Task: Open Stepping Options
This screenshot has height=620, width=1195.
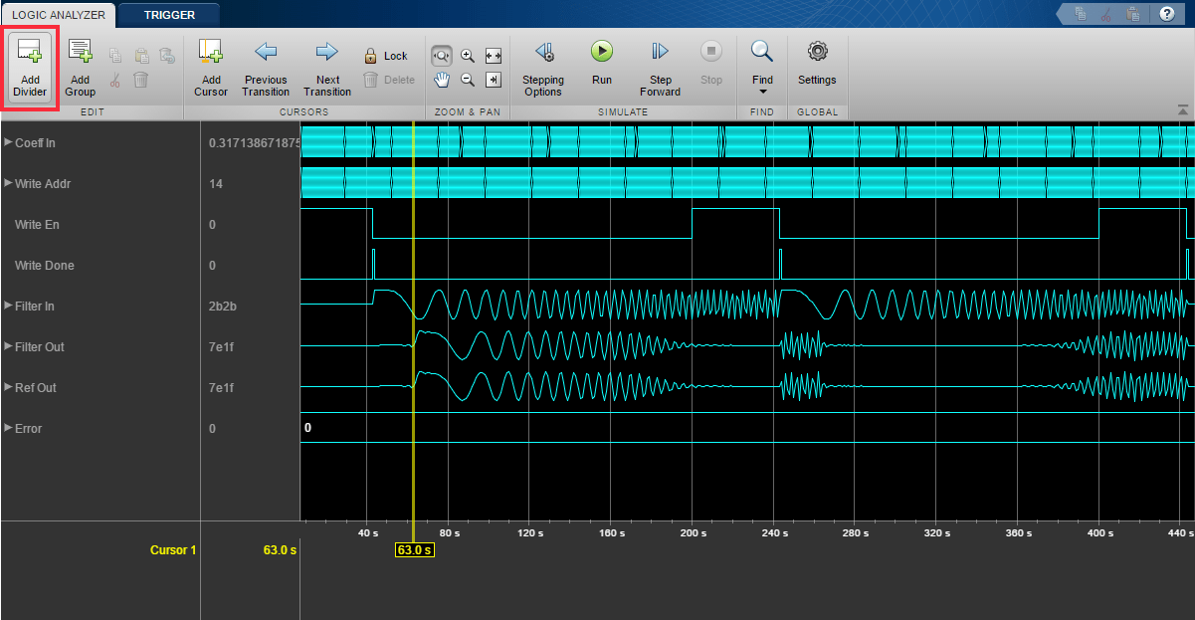Action: (543, 67)
